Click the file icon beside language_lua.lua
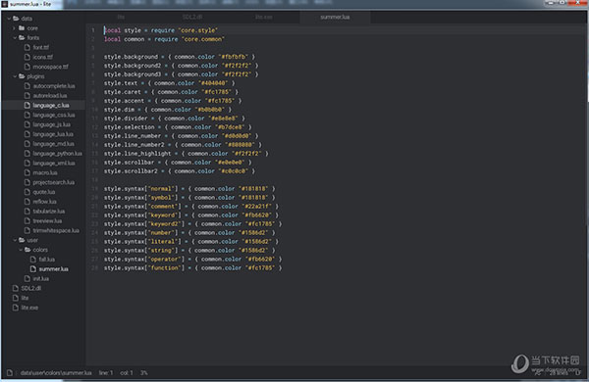Image resolution: width=589 pixels, height=382 pixels. click(x=27, y=134)
